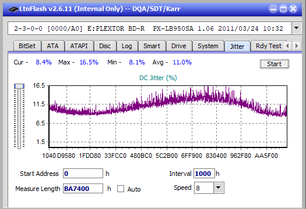Select the Jitter tab
This screenshot has width=306, height=209.
(237, 46)
